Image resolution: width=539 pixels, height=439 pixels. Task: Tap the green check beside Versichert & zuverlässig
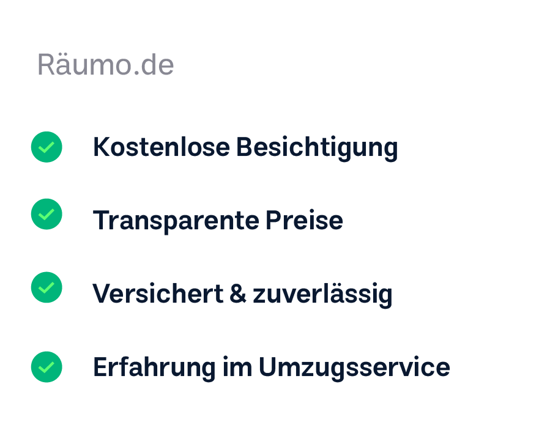click(46, 287)
